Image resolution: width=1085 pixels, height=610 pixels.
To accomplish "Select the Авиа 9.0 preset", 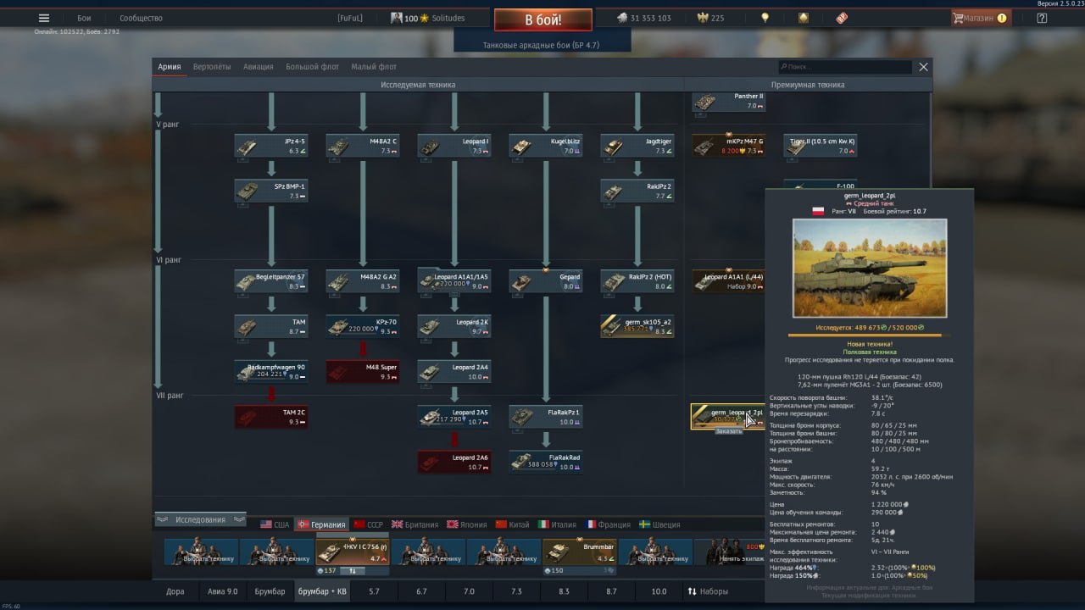I will coord(222,591).
